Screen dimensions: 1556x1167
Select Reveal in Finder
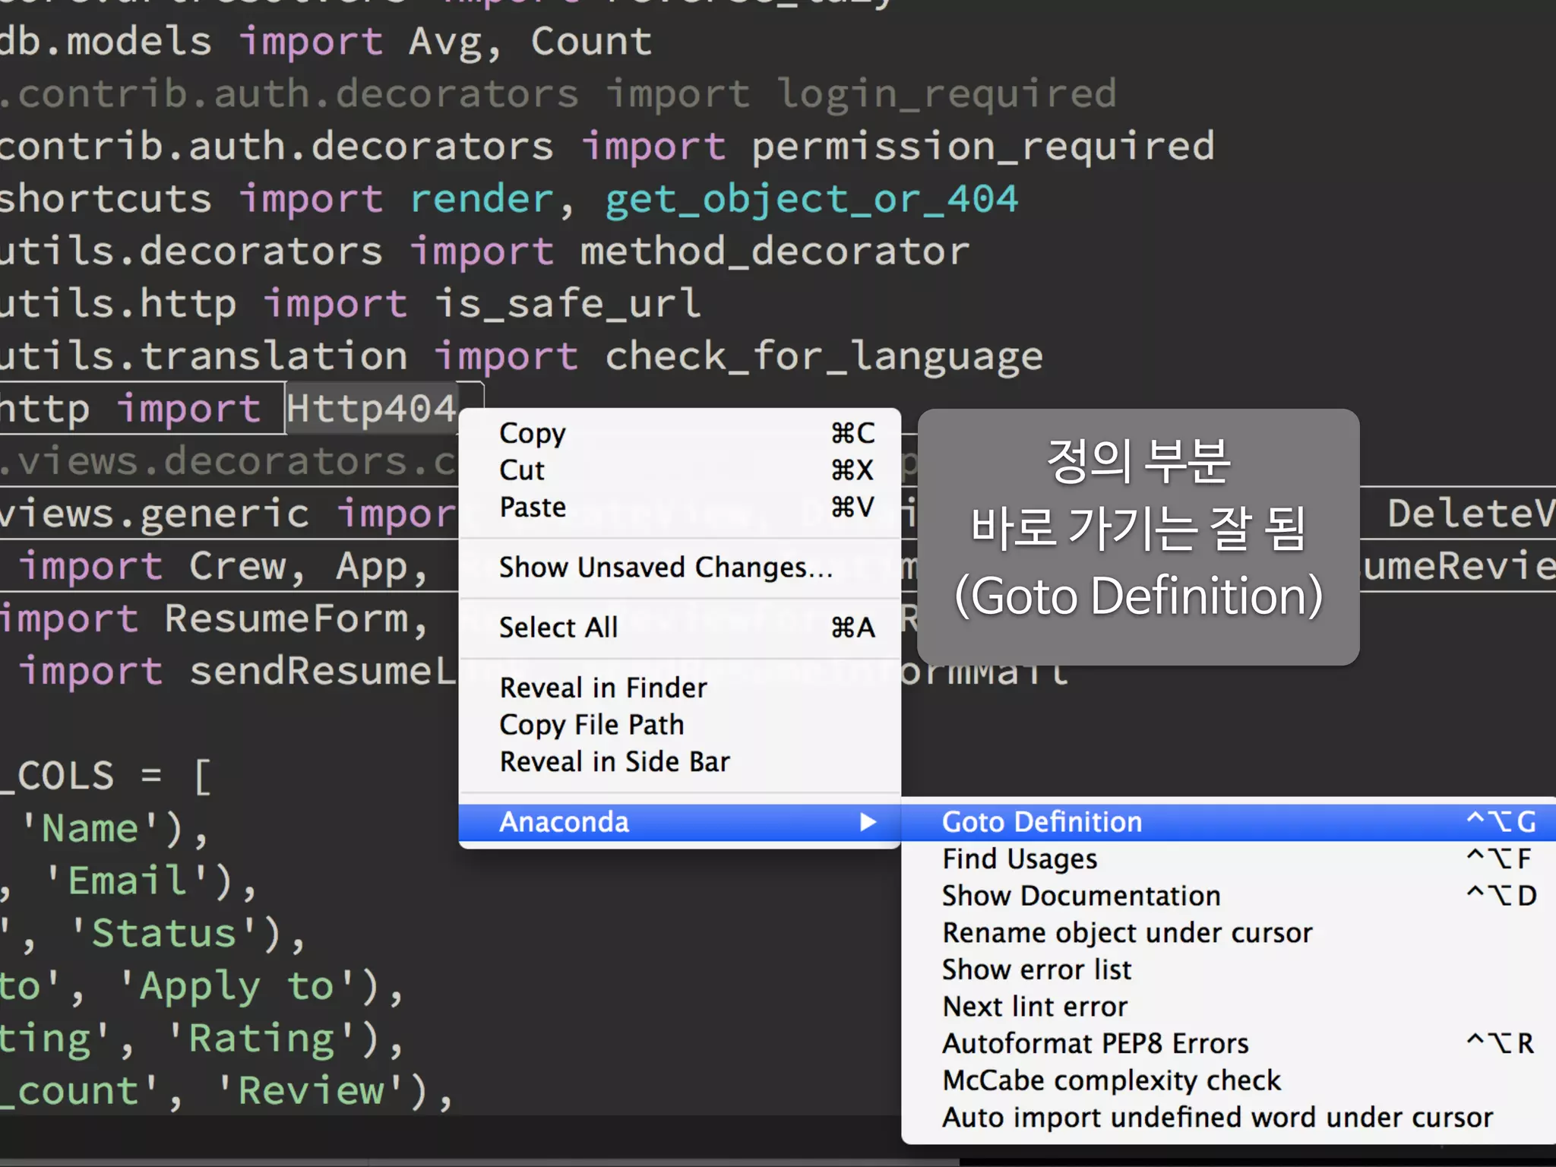(x=680, y=688)
